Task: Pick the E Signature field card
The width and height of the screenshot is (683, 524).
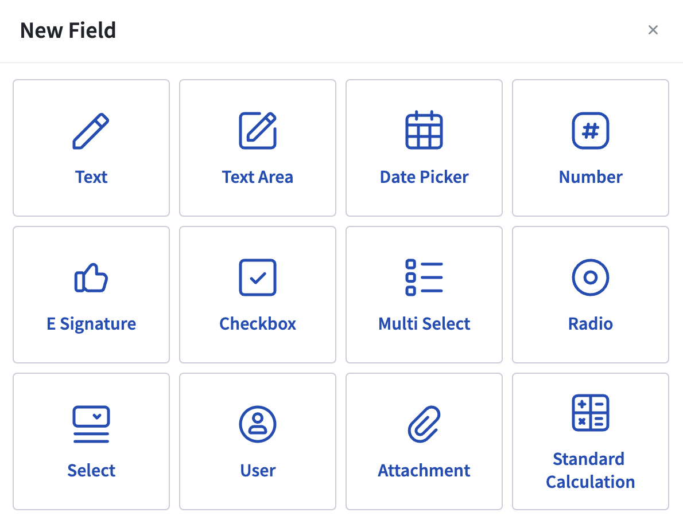Action: [x=91, y=294]
